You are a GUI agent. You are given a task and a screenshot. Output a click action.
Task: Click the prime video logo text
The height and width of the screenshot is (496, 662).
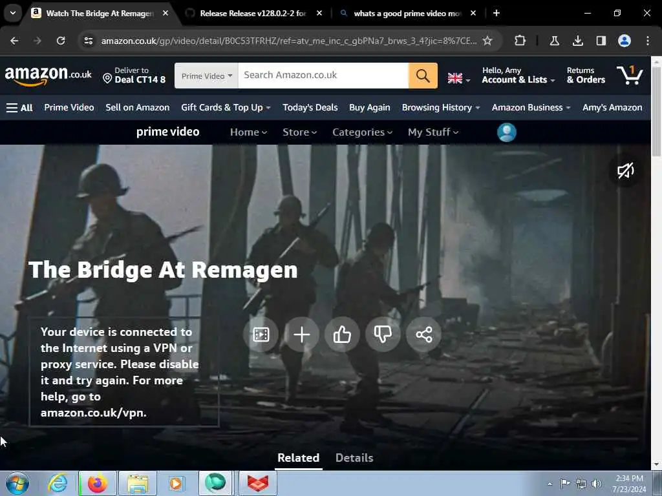[x=167, y=132]
